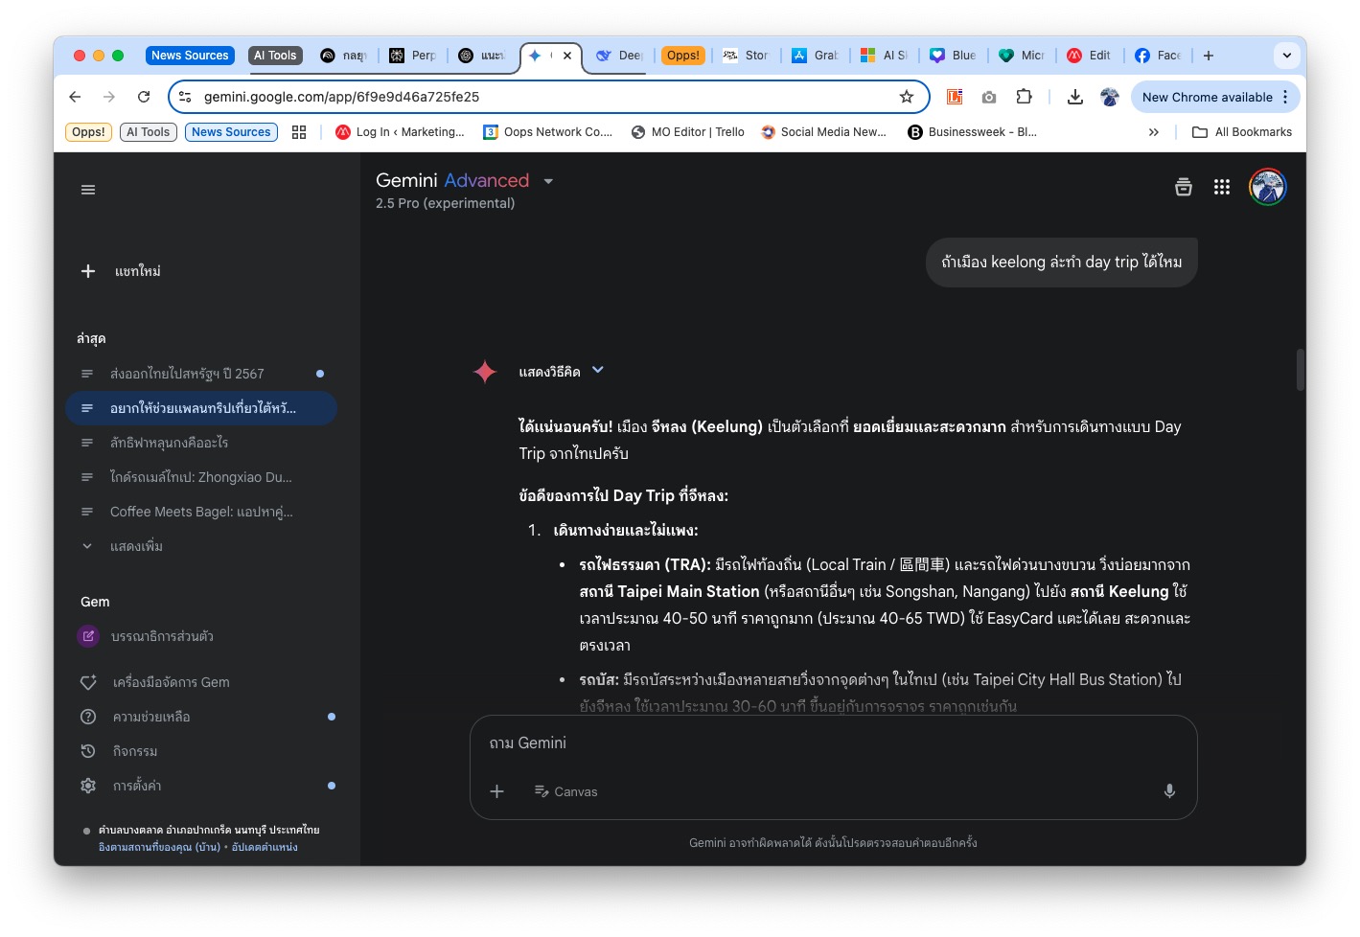Click the ถาม Gemini prompt input field
1360x937 pixels.
[833, 743]
